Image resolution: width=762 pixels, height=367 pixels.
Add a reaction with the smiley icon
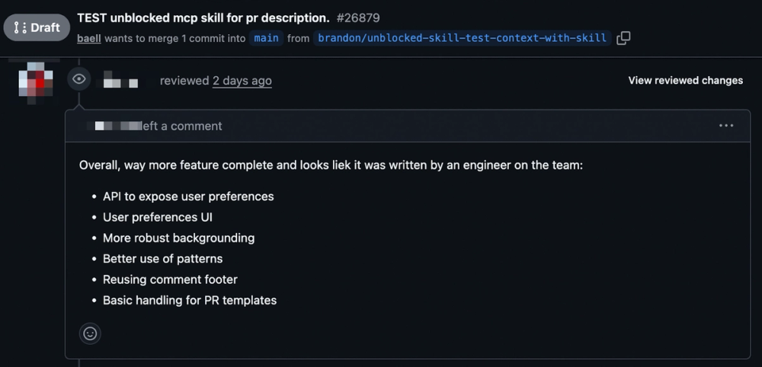pyautogui.click(x=90, y=333)
